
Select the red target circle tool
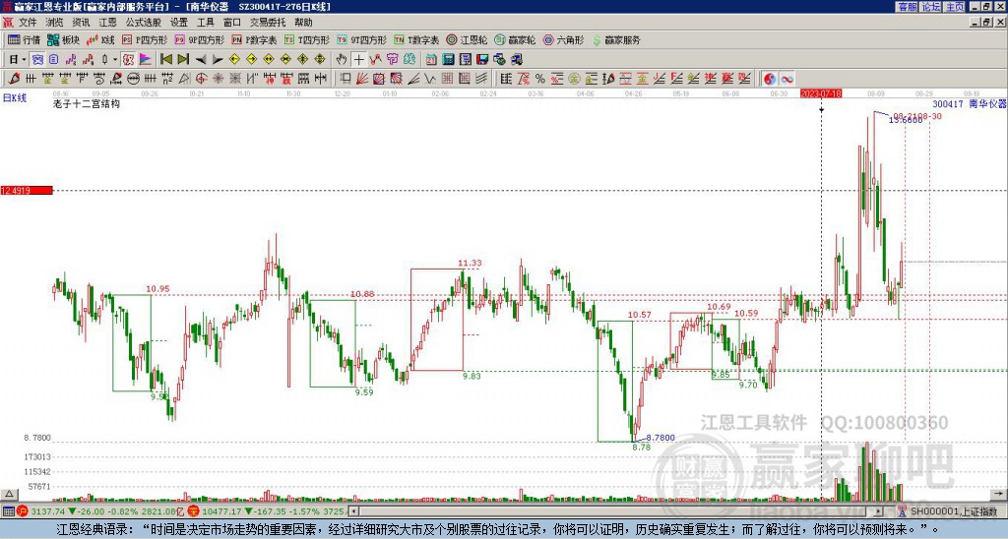[x=201, y=79]
